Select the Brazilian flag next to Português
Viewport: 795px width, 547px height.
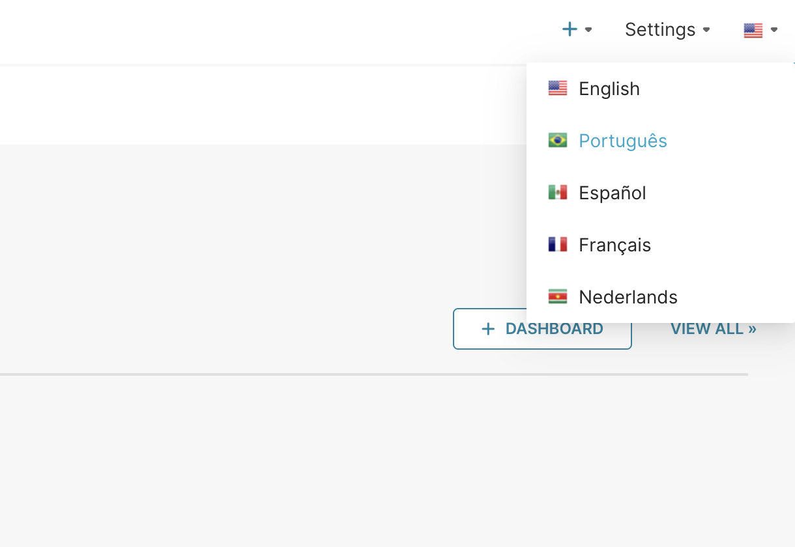pyautogui.click(x=558, y=140)
